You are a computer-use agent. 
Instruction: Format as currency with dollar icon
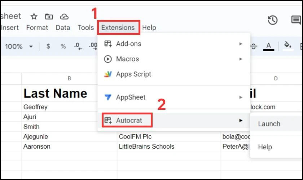tap(48, 46)
